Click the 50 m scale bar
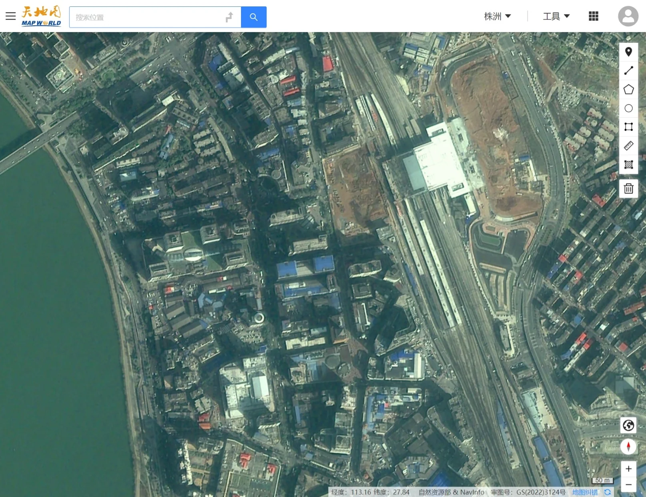The width and height of the screenshot is (646, 497). [602, 481]
